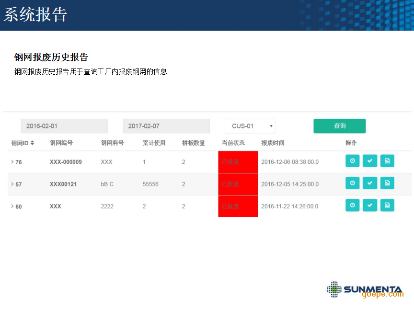Image resolution: width=414 pixels, height=309 pixels.
Task: Click the clock icon for stencil XXX00121
Action: point(352,183)
